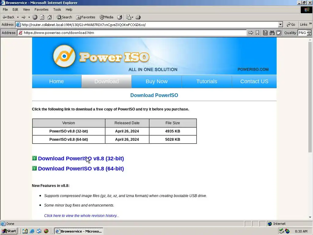Click the green download icon for 32-bit

34,158
